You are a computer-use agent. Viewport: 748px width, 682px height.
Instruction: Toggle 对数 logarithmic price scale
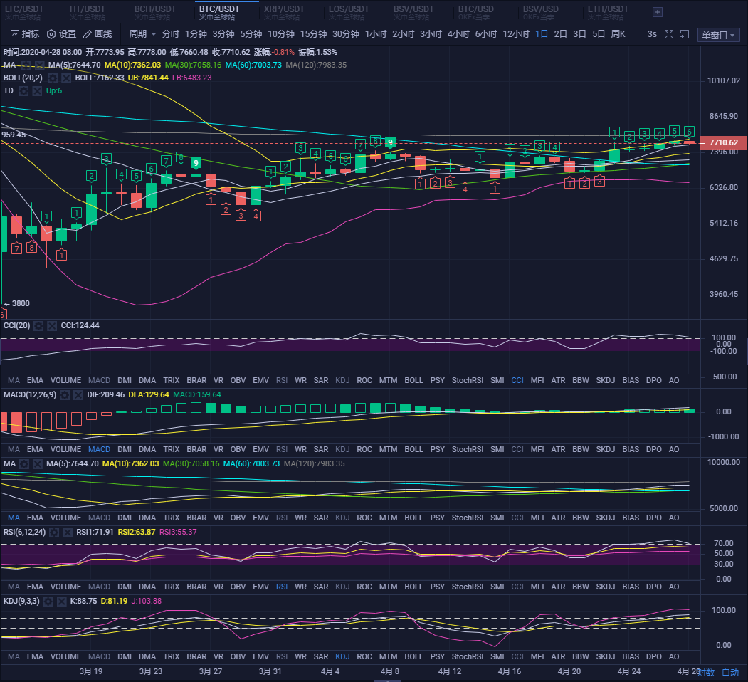(705, 672)
